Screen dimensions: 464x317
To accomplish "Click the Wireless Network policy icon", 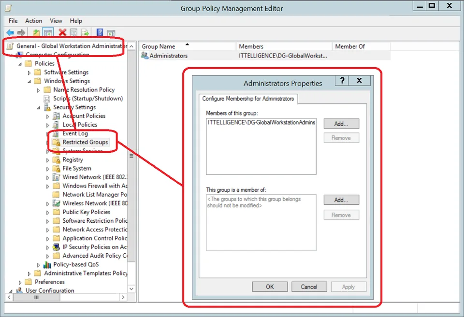I will coord(56,203).
